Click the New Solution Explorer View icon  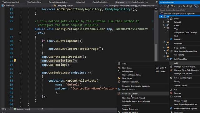171,51
